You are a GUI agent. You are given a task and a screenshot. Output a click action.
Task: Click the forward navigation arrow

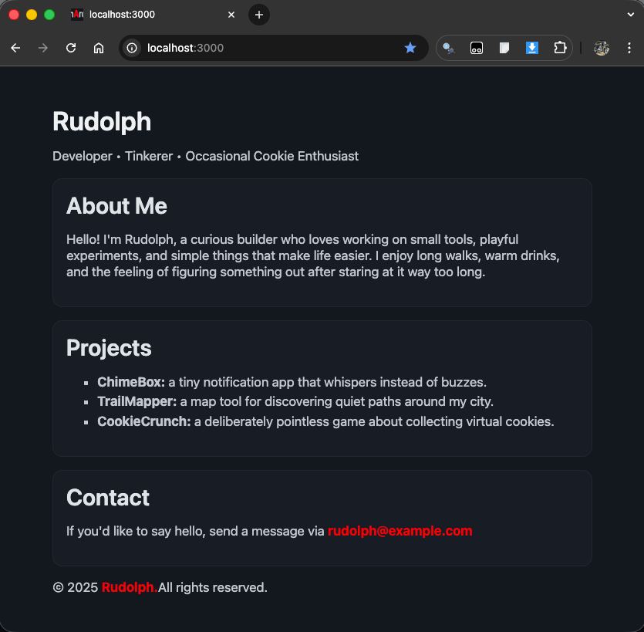[43, 48]
